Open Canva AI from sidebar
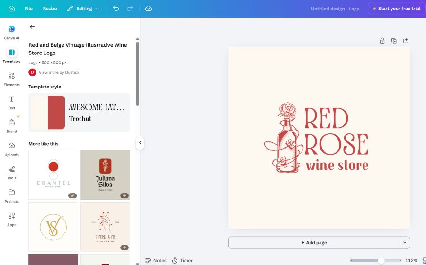The height and width of the screenshot is (265, 426). point(11,32)
